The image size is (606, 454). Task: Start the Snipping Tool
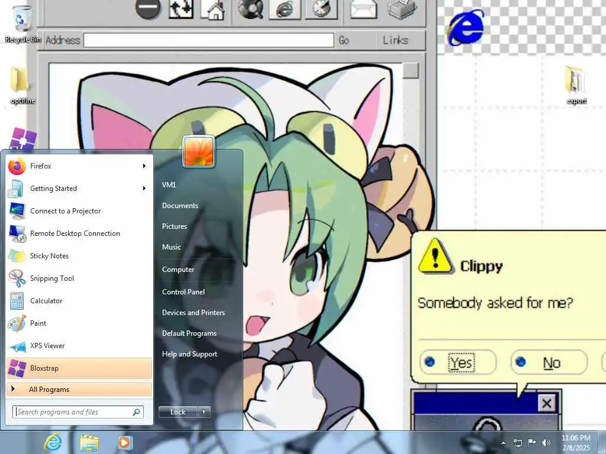coord(79,278)
